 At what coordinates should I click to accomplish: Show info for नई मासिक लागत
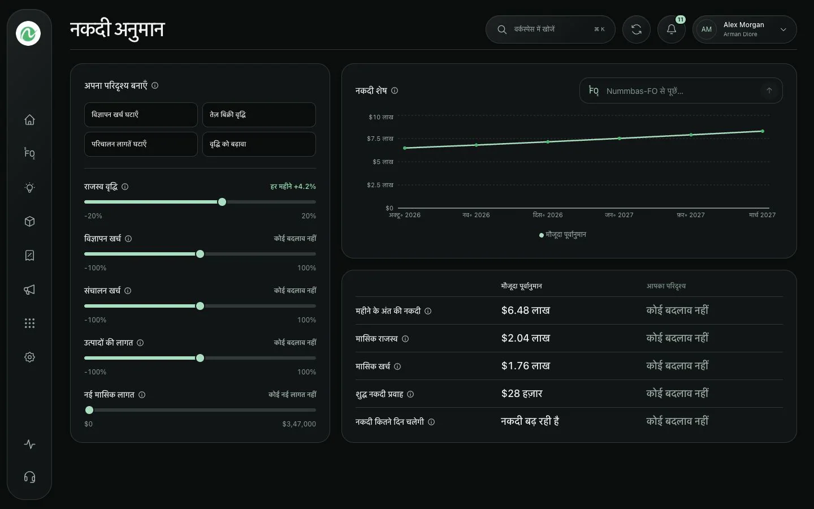[142, 395]
